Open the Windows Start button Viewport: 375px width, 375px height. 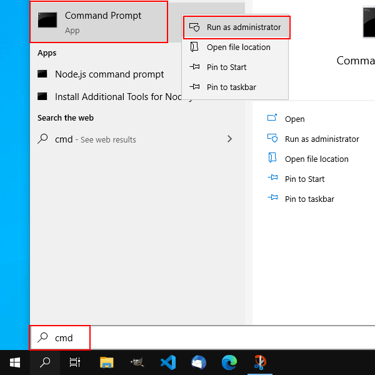coord(15,362)
